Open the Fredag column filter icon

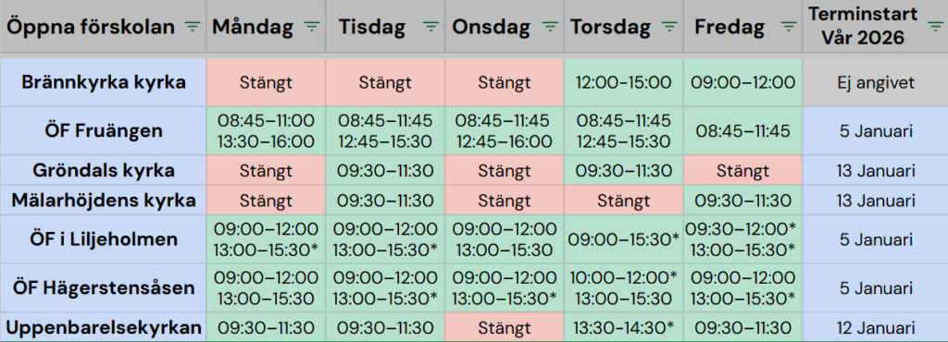pyautogui.click(x=788, y=27)
